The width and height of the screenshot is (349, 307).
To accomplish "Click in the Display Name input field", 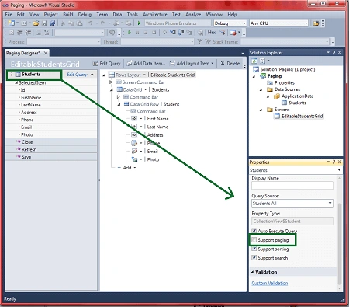I will click(292, 186).
